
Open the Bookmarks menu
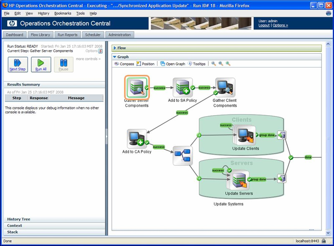point(63,13)
